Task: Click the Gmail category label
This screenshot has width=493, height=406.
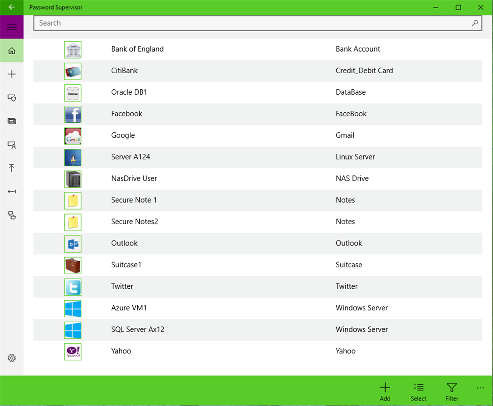Action: click(x=345, y=135)
